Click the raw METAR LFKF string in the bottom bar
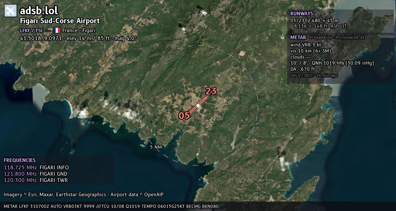Viewport: 396px width, 211px height. point(111,206)
